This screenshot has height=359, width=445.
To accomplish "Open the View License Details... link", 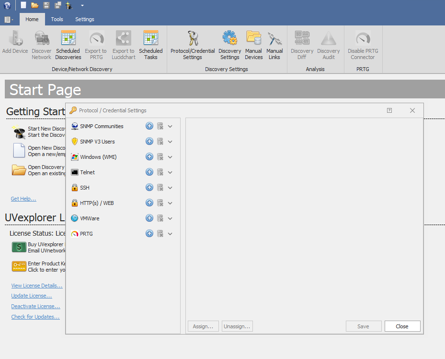I will coord(37,286).
